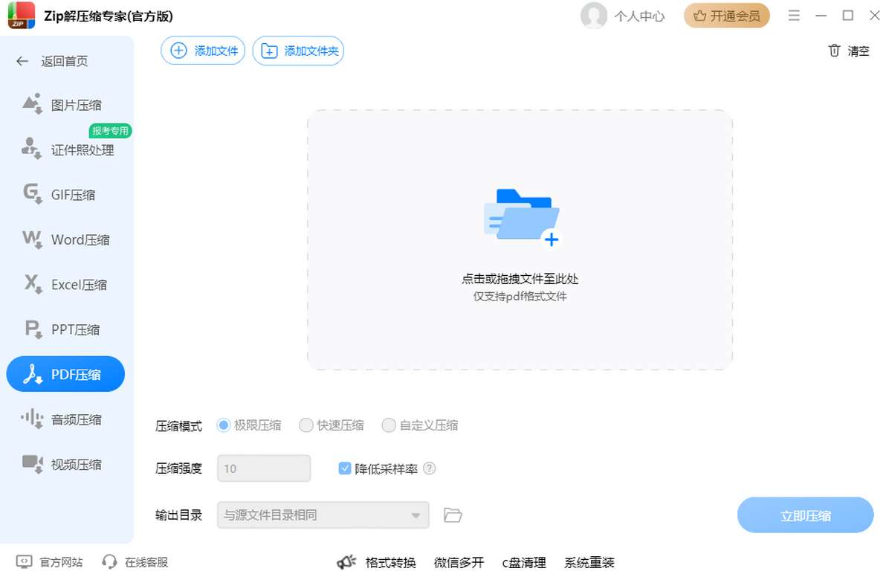Click the 官方网站 monitor icon
This screenshot has height=577, width=892.
pos(25,562)
